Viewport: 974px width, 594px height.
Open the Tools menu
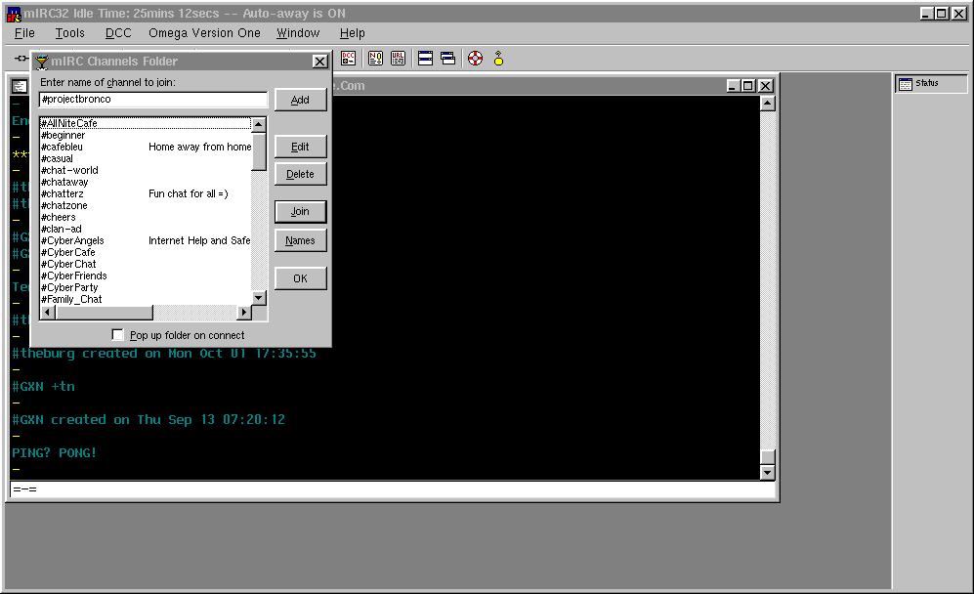pos(69,33)
